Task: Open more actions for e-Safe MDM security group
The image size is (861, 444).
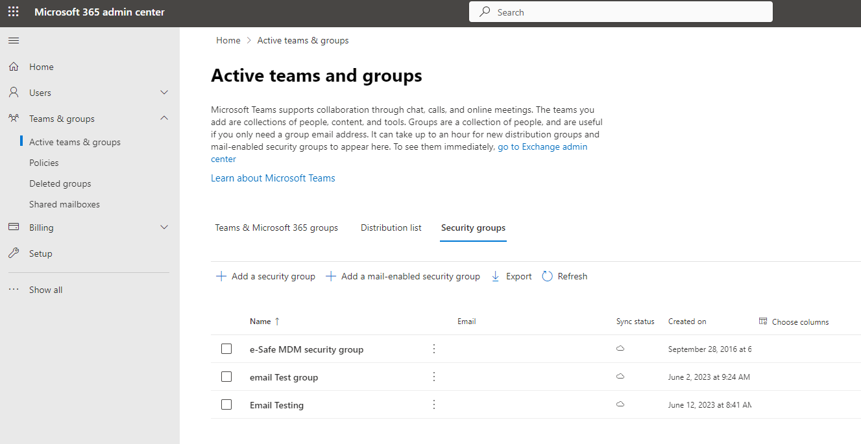Action: [434, 349]
